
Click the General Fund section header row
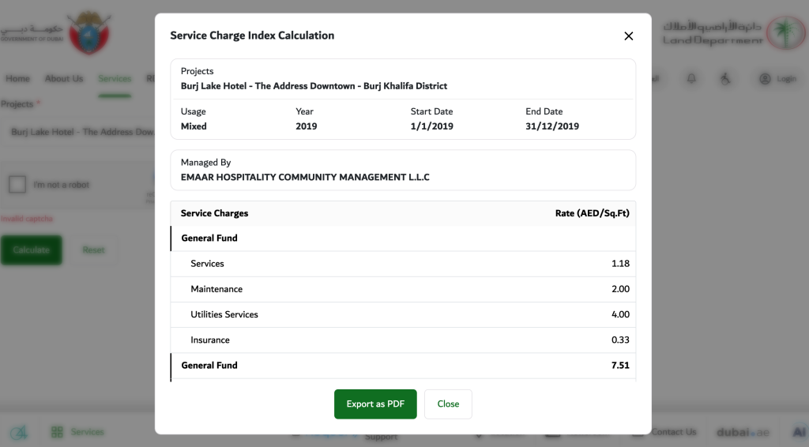pyautogui.click(x=403, y=239)
